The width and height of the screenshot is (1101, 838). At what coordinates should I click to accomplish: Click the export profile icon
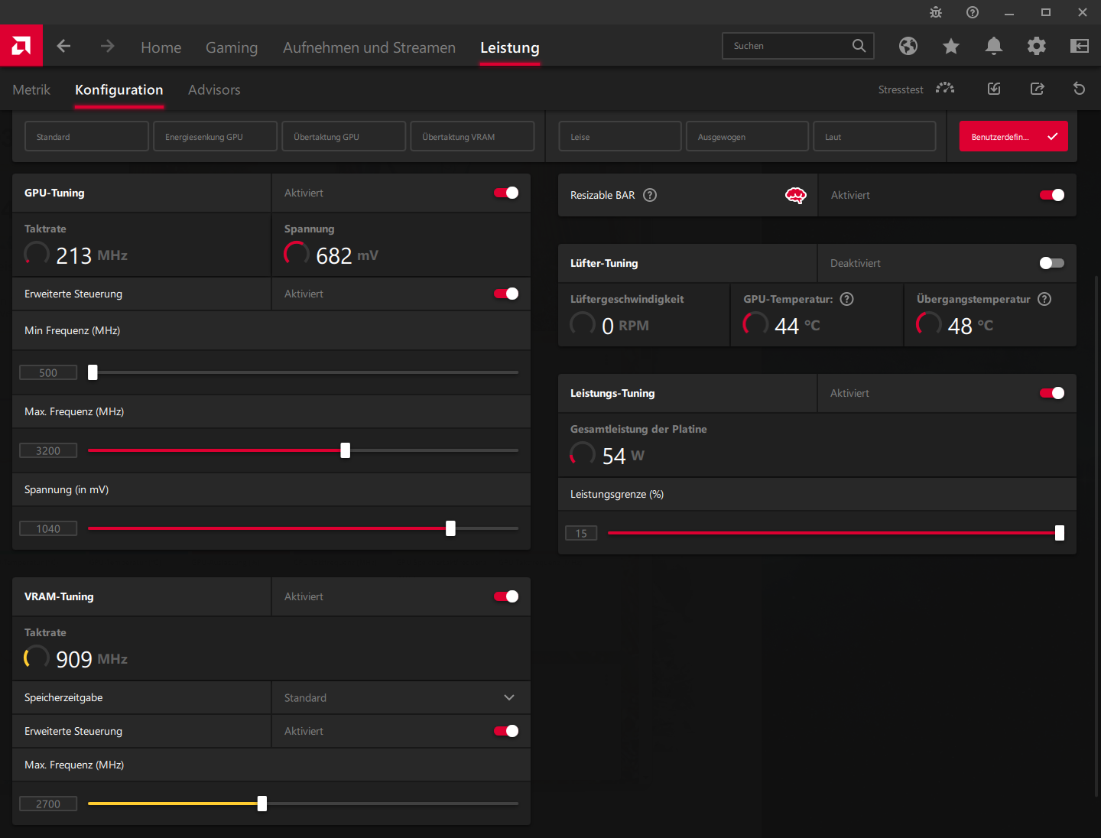[x=1037, y=89]
